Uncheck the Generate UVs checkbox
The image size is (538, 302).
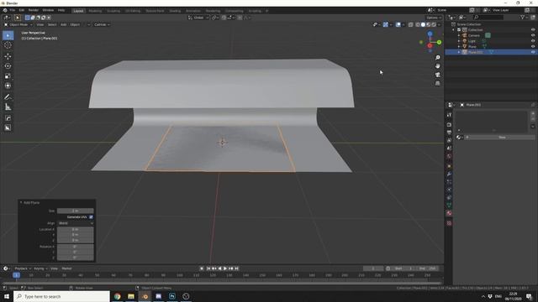(x=91, y=217)
